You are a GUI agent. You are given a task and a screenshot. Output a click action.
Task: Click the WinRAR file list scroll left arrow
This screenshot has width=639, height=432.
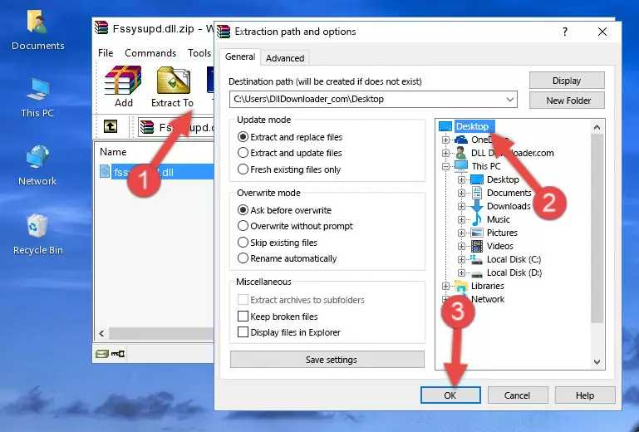101,333
